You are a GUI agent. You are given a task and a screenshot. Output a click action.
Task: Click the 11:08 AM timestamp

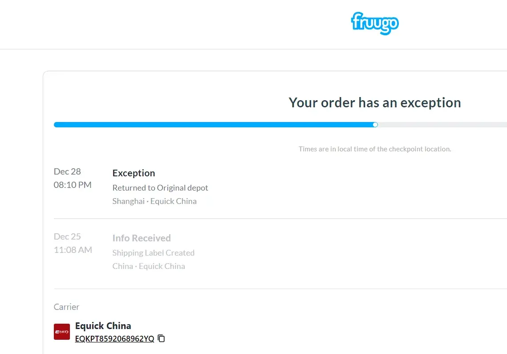click(x=73, y=250)
